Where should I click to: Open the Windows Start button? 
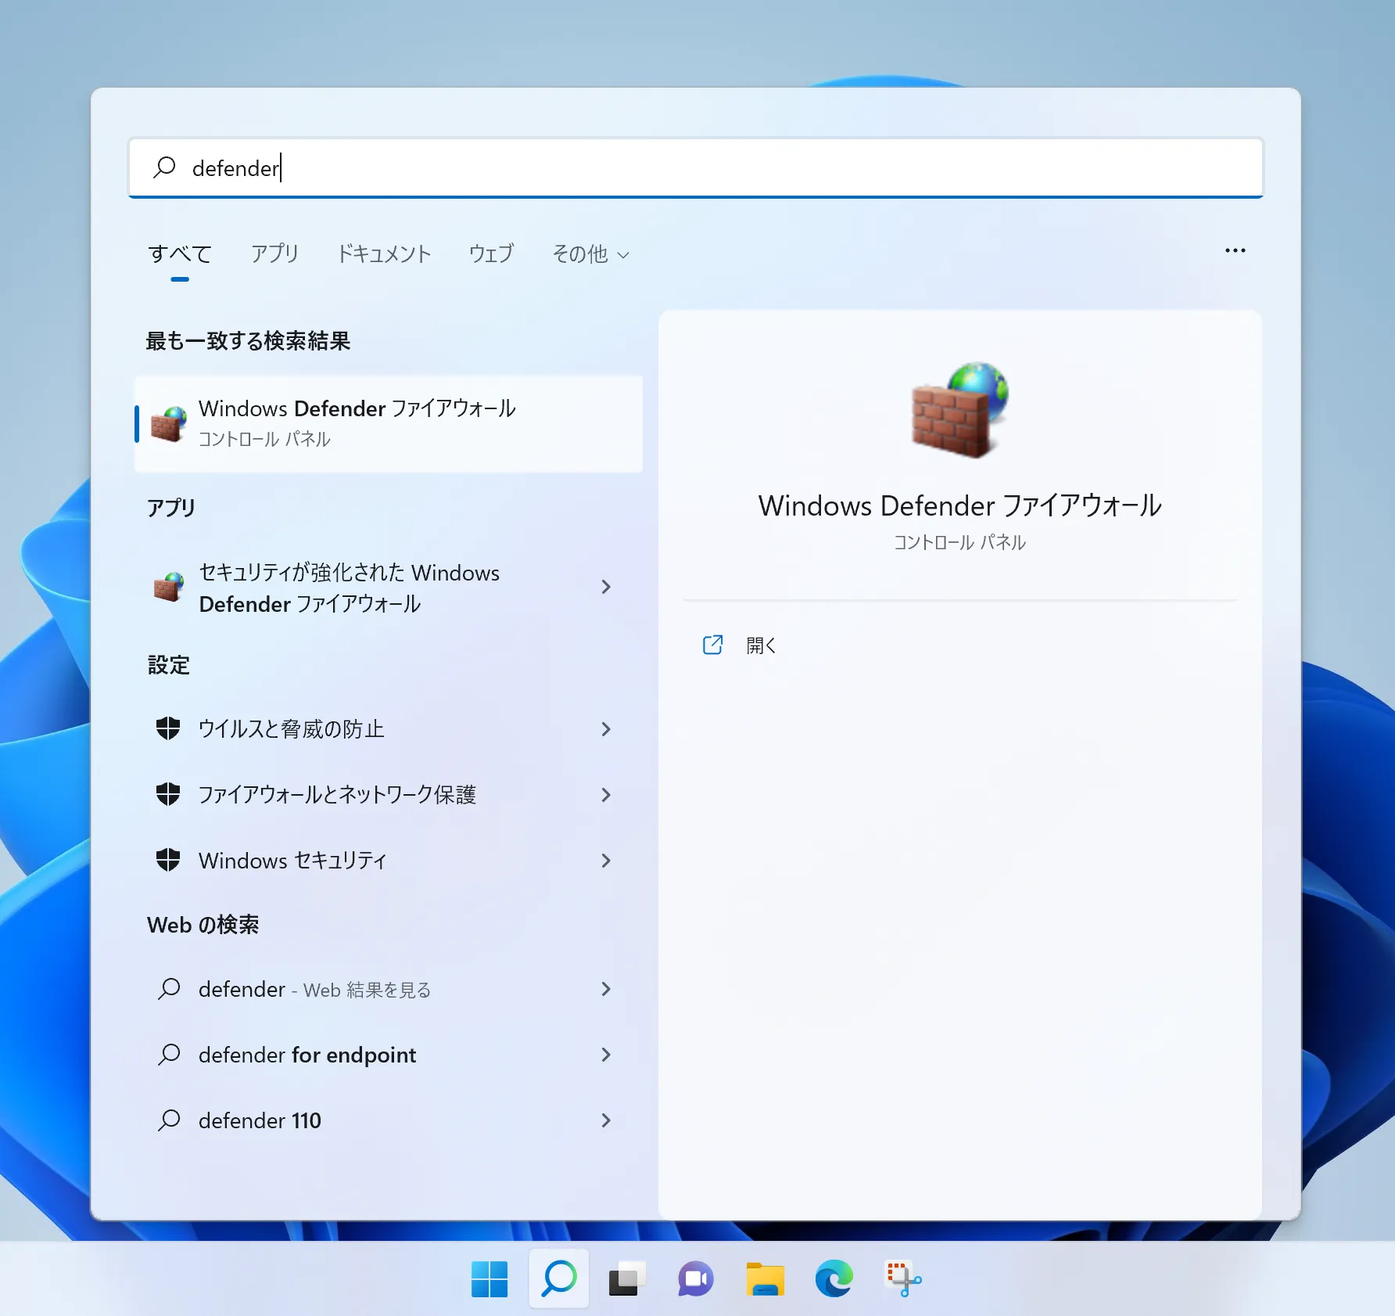[490, 1279]
